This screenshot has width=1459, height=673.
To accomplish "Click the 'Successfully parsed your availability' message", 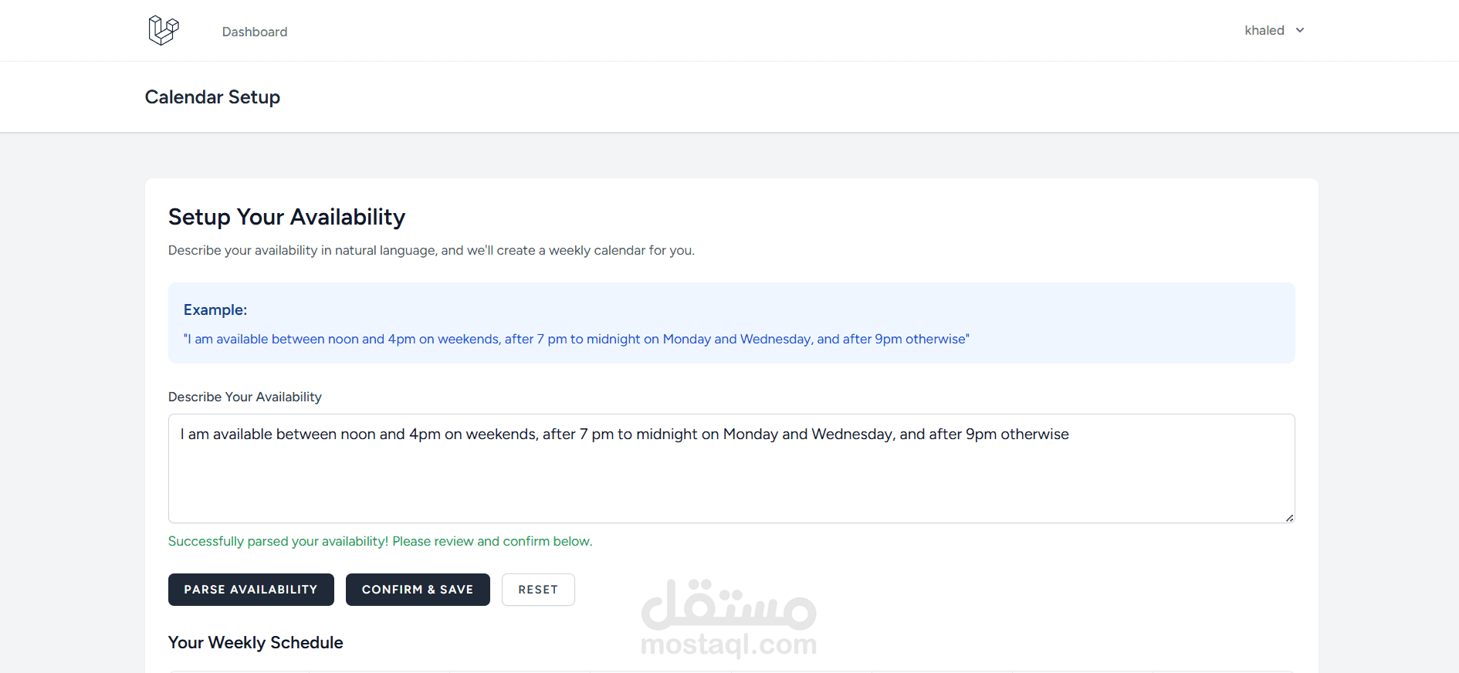I will click(380, 541).
